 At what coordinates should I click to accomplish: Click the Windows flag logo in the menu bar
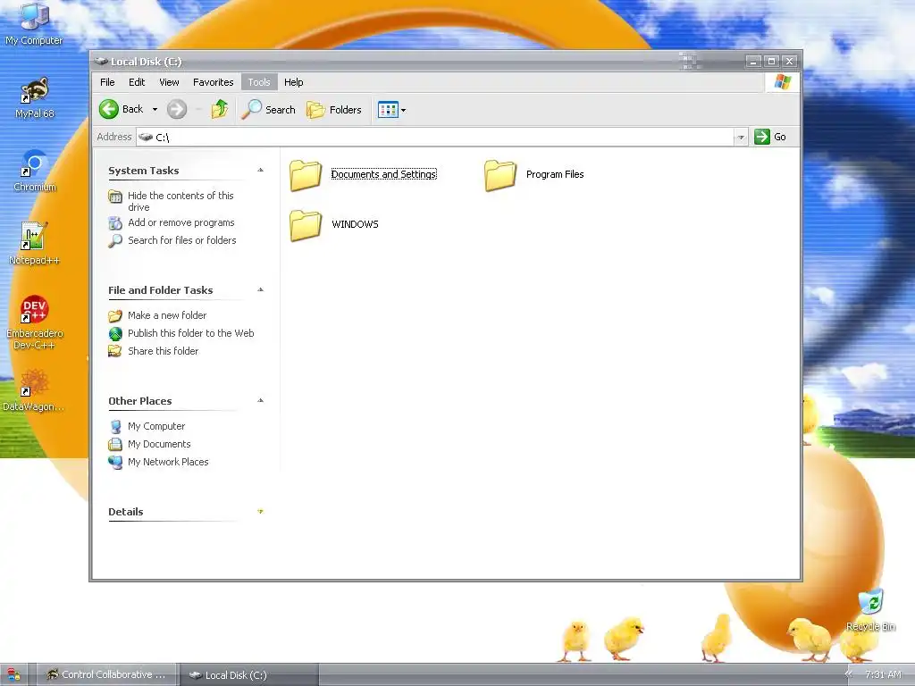pyautogui.click(x=783, y=82)
